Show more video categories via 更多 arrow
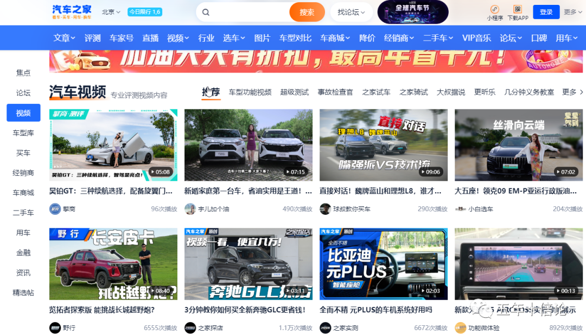Image resolution: width=586 pixels, height=335 pixels. (572, 92)
